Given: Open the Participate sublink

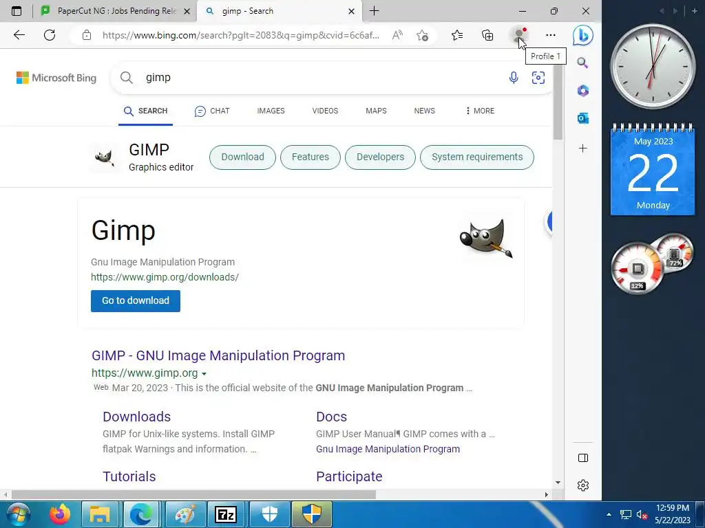Looking at the screenshot, I should [349, 476].
